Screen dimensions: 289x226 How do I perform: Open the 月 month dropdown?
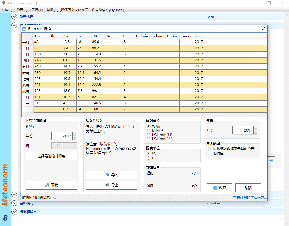pos(64,146)
